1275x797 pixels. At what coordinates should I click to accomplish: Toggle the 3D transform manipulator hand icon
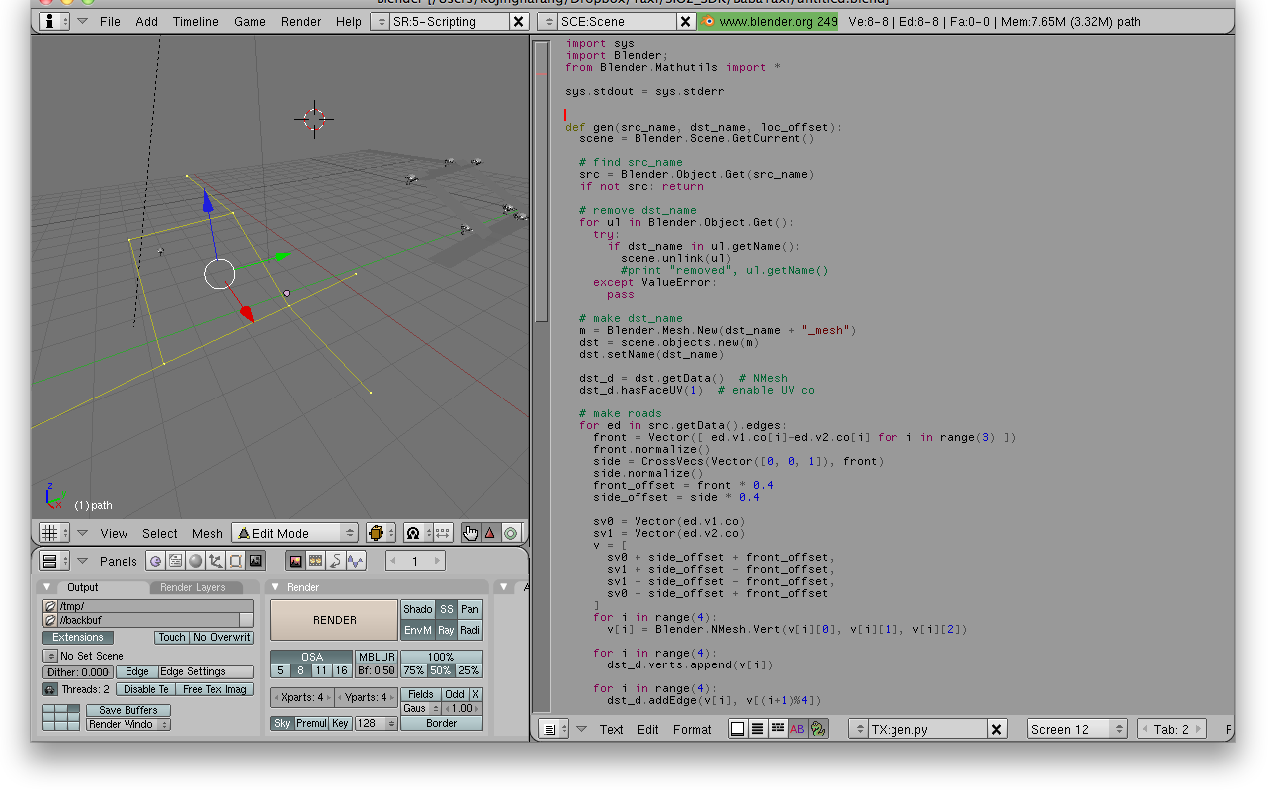(x=471, y=533)
